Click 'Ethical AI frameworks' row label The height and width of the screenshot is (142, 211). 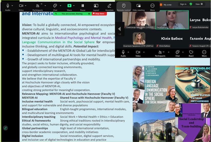point(36,121)
